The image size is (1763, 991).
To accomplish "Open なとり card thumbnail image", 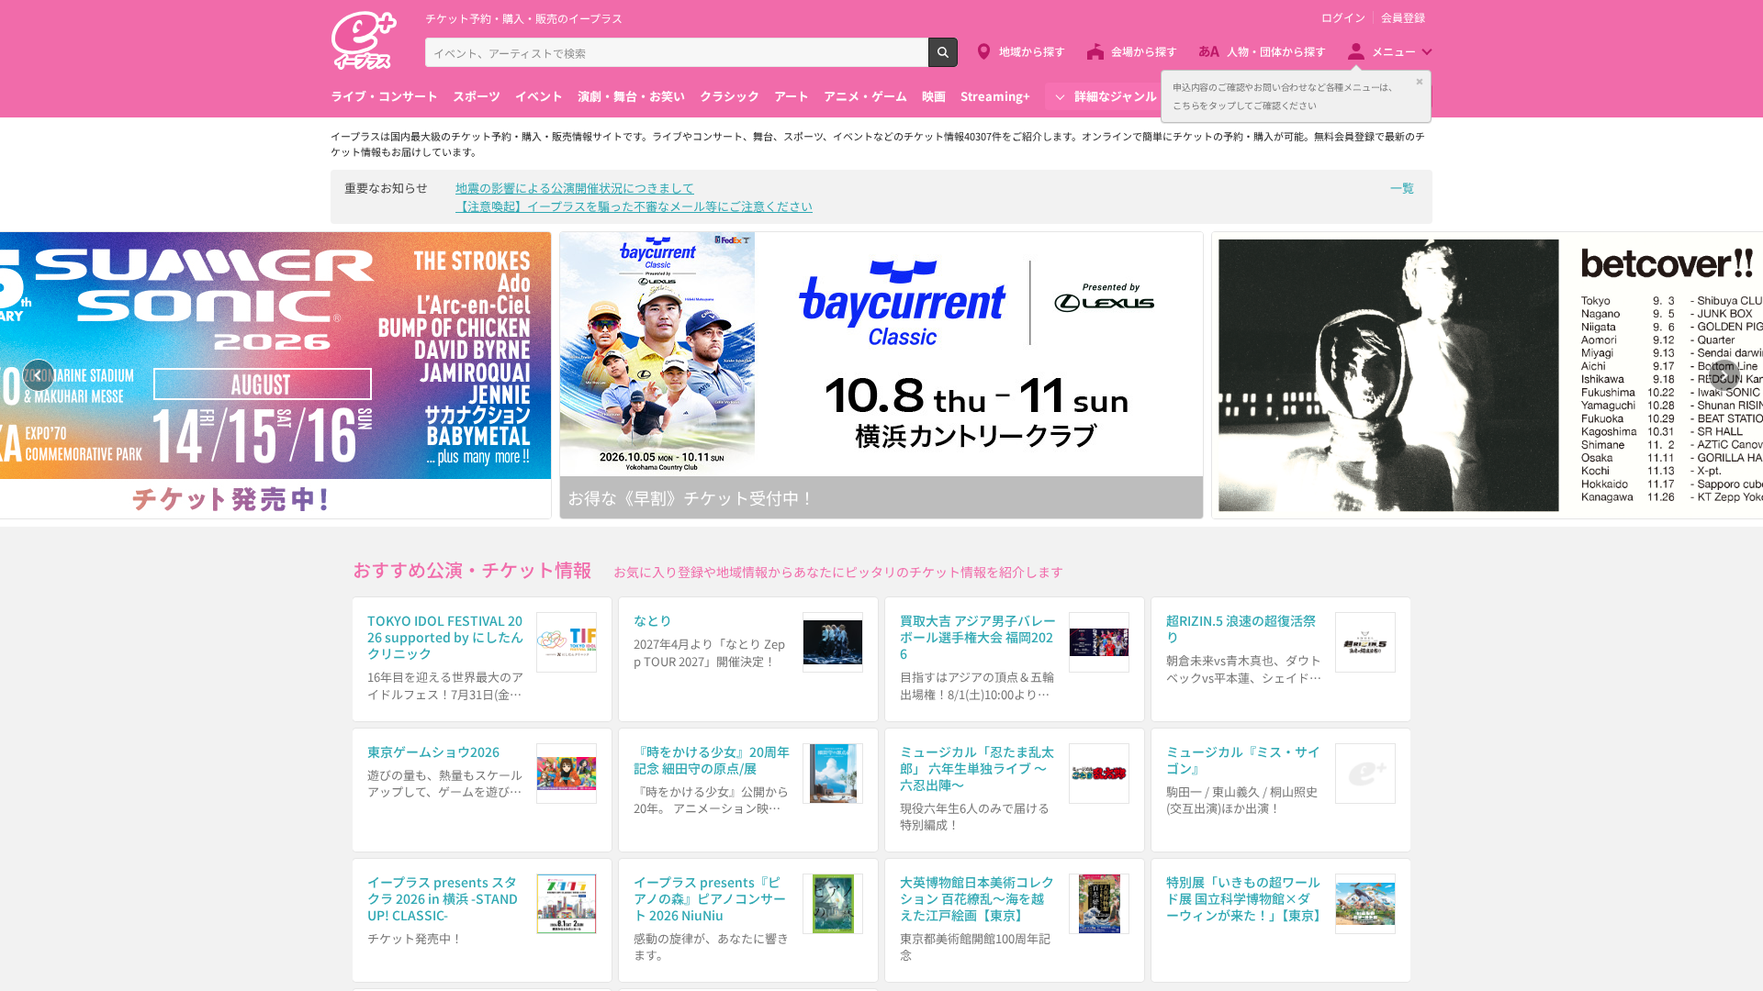I will [x=833, y=642].
